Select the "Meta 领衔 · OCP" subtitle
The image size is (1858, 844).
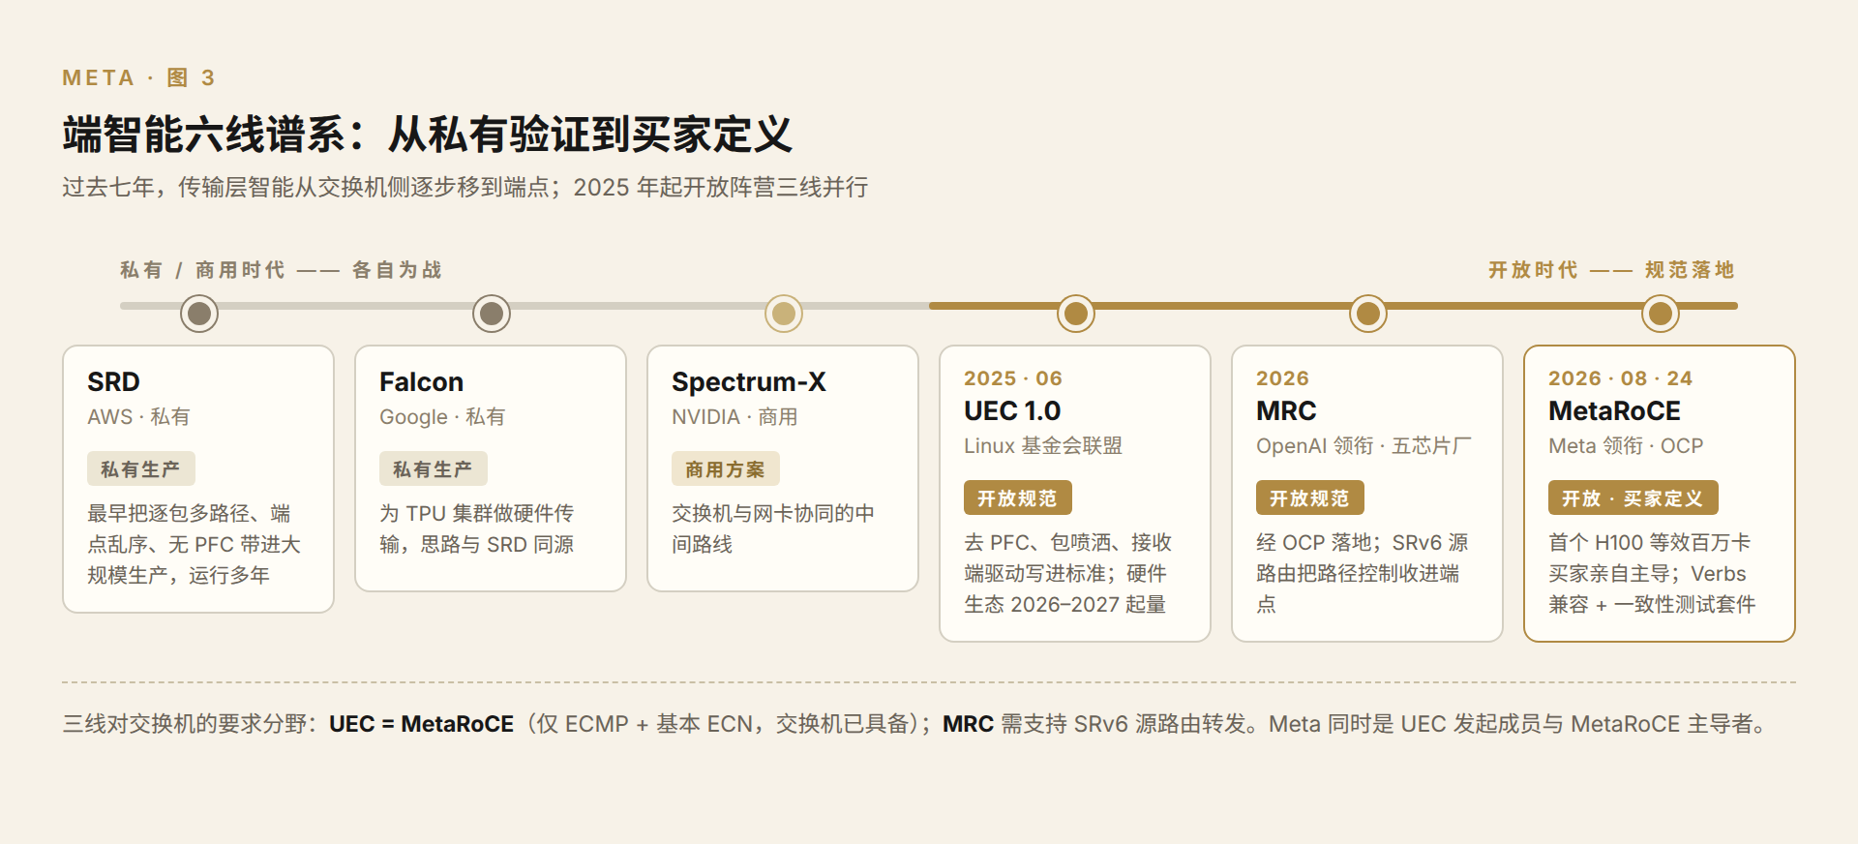[x=1626, y=446]
